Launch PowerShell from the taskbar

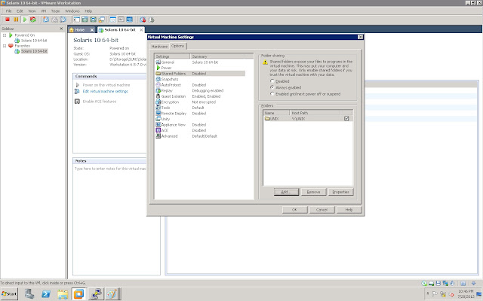pos(46,294)
